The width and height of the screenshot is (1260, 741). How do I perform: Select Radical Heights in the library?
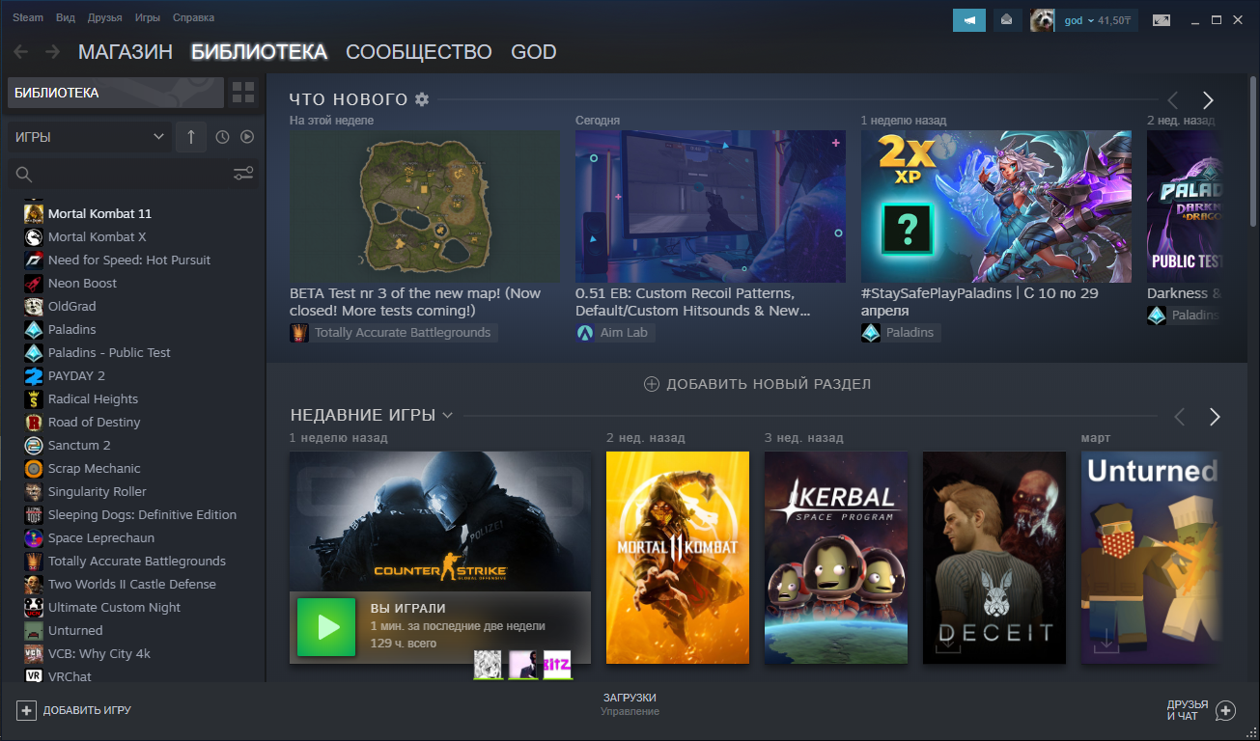tap(93, 398)
